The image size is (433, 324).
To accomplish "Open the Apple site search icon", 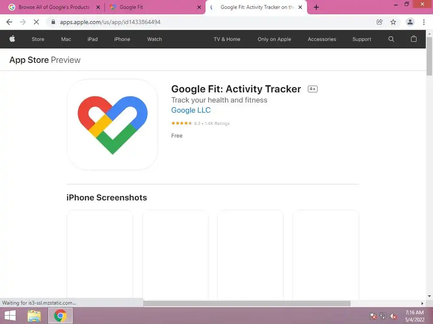I will 391,39.
